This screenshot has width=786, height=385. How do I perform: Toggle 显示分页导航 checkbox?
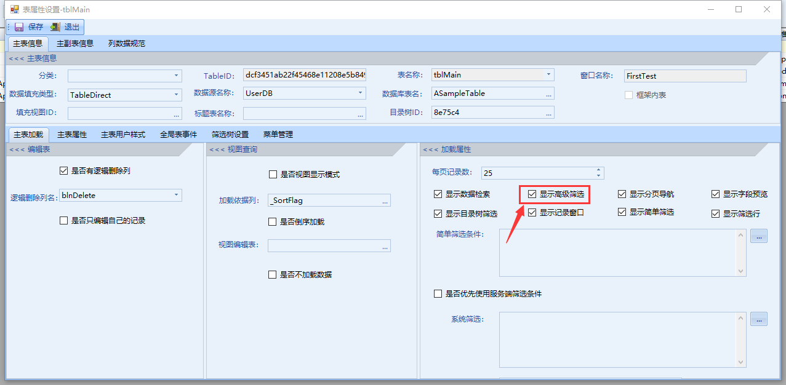(622, 194)
